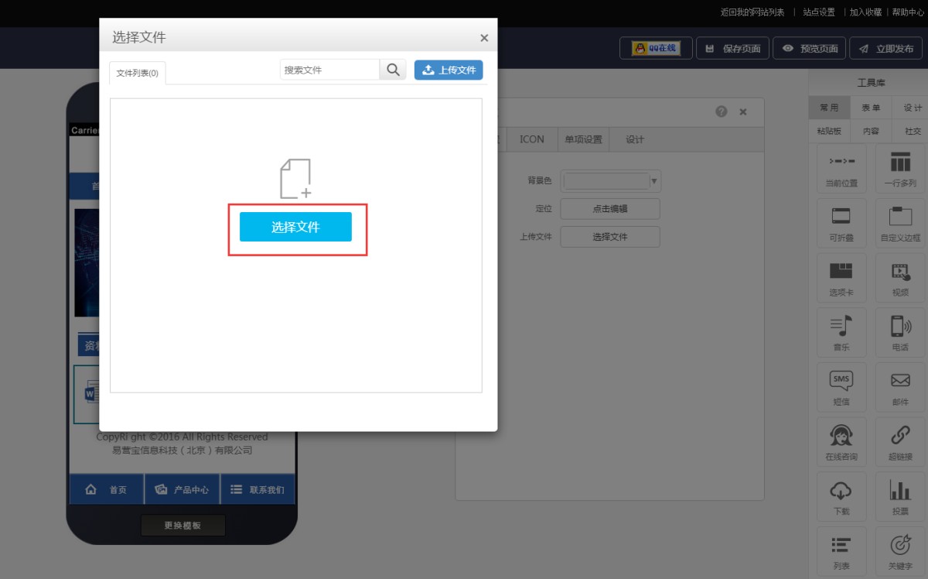The height and width of the screenshot is (579, 928).
Task: Select the 选项卡 tabs tool
Action: 841,278
